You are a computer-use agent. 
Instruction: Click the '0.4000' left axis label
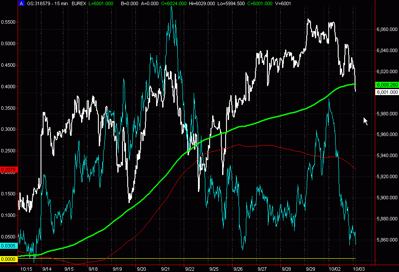(8, 87)
